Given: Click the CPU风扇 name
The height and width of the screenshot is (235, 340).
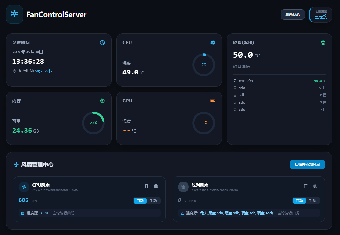Looking at the screenshot, I should point(41,185).
